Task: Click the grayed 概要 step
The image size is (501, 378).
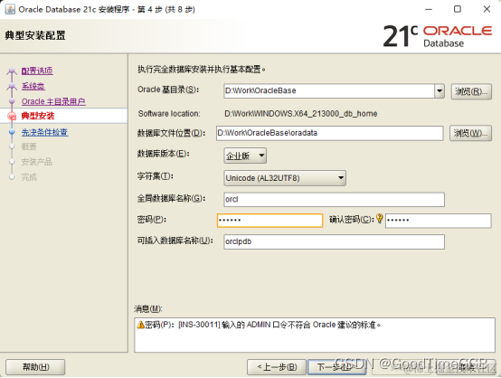Action: pyautogui.click(x=29, y=147)
